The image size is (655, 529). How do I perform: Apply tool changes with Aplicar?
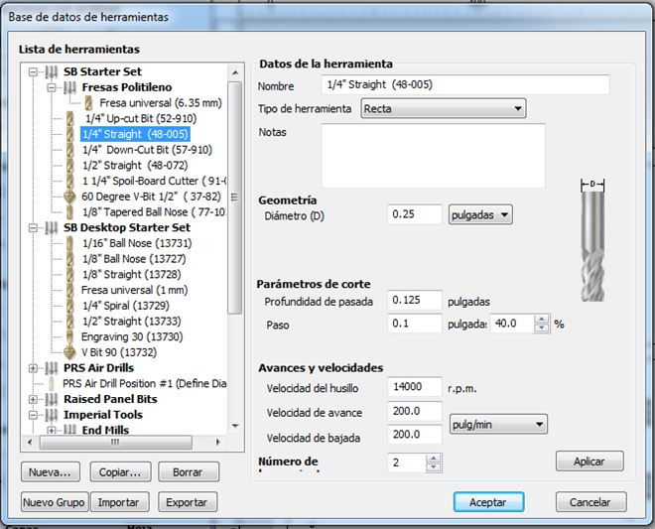589,462
